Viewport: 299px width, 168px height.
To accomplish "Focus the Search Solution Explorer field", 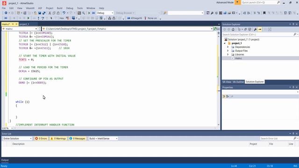I will tap(257, 35).
